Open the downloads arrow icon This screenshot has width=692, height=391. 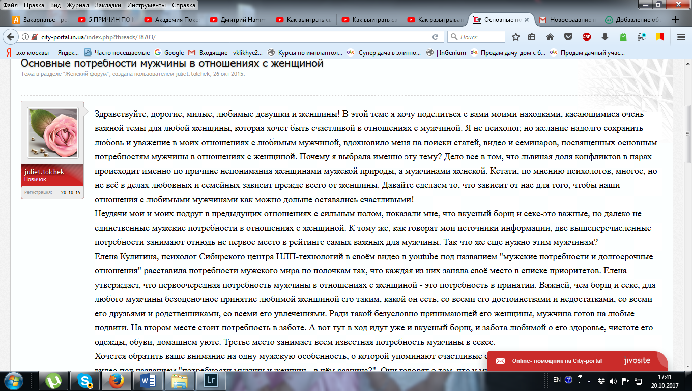pos(604,37)
